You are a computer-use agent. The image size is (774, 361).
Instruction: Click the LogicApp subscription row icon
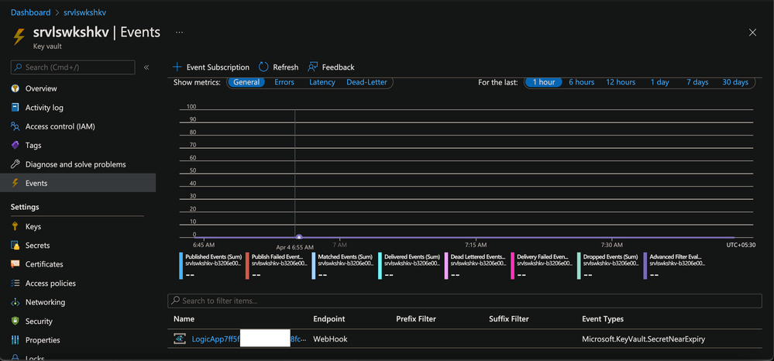pos(179,339)
